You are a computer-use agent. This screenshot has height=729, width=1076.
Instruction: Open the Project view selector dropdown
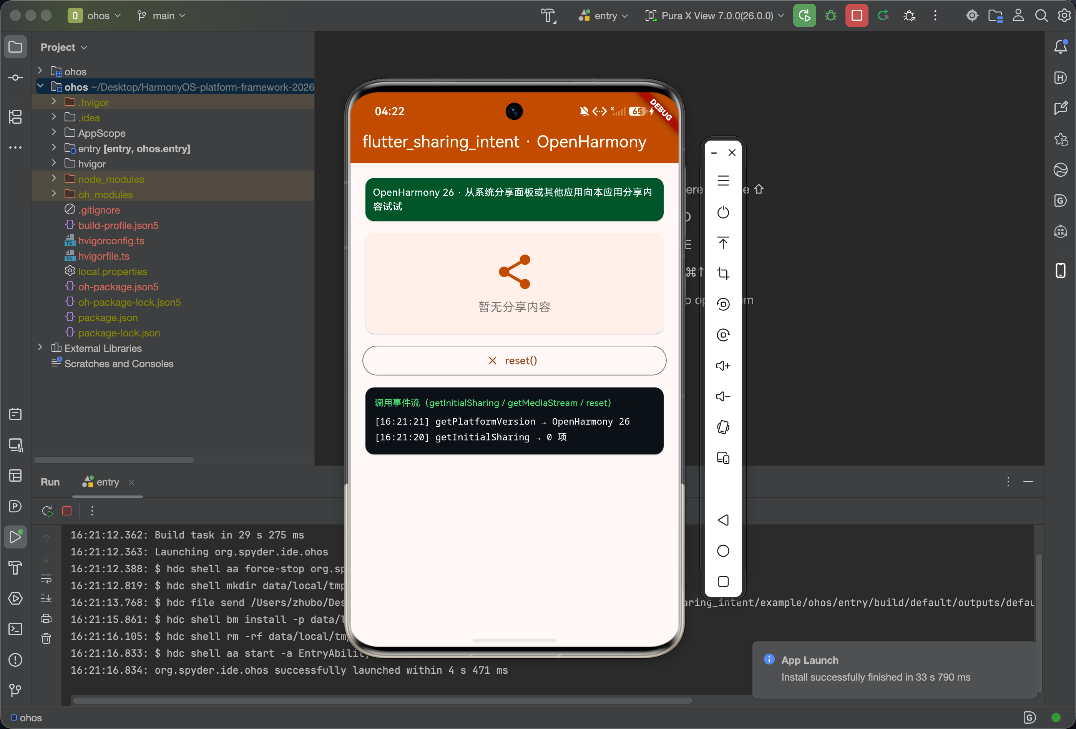[64, 47]
